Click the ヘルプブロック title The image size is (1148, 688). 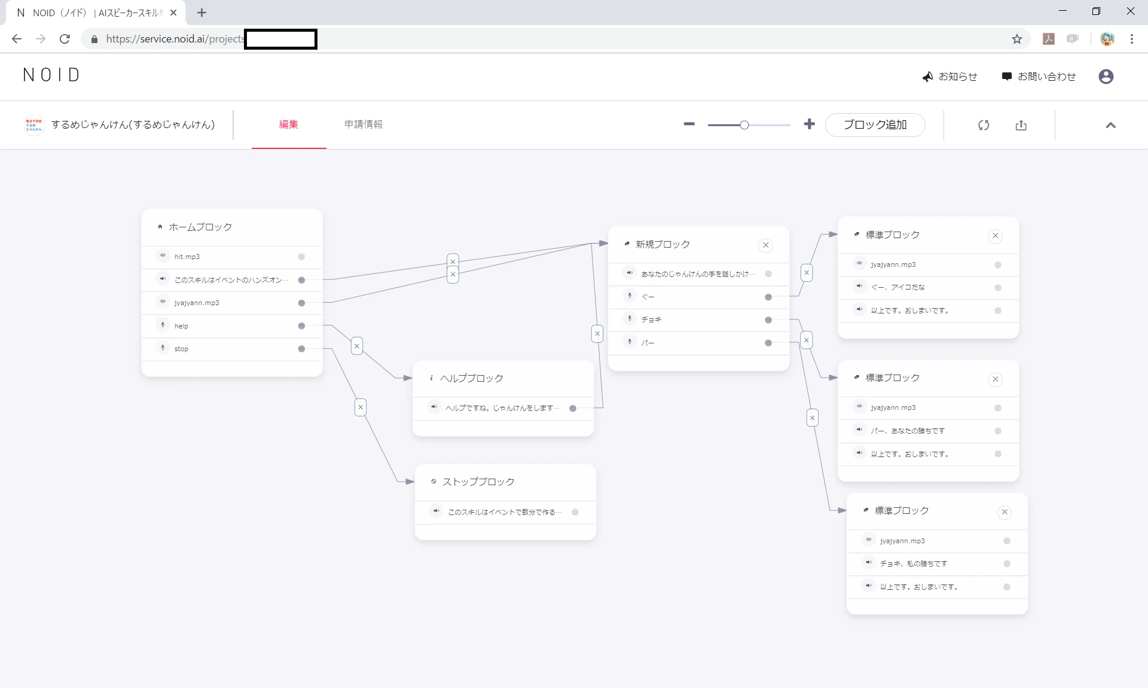tap(472, 378)
